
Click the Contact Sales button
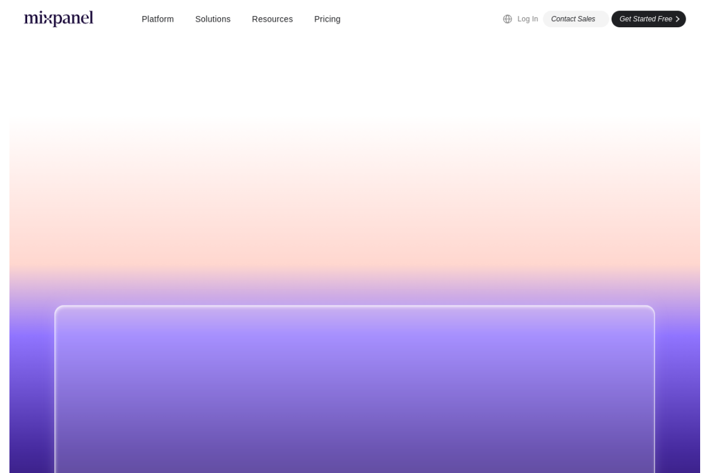click(x=575, y=19)
